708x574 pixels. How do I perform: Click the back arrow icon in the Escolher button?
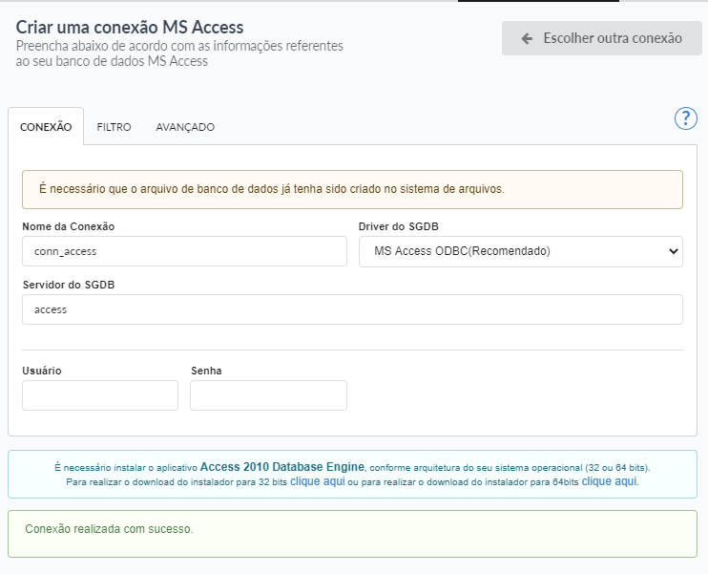click(x=527, y=39)
